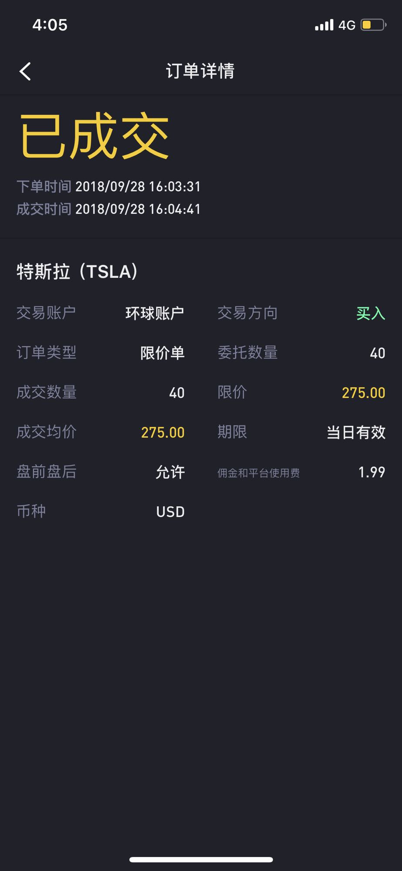Tap the 当日有效 validity value
The image size is (402, 871).
356,432
